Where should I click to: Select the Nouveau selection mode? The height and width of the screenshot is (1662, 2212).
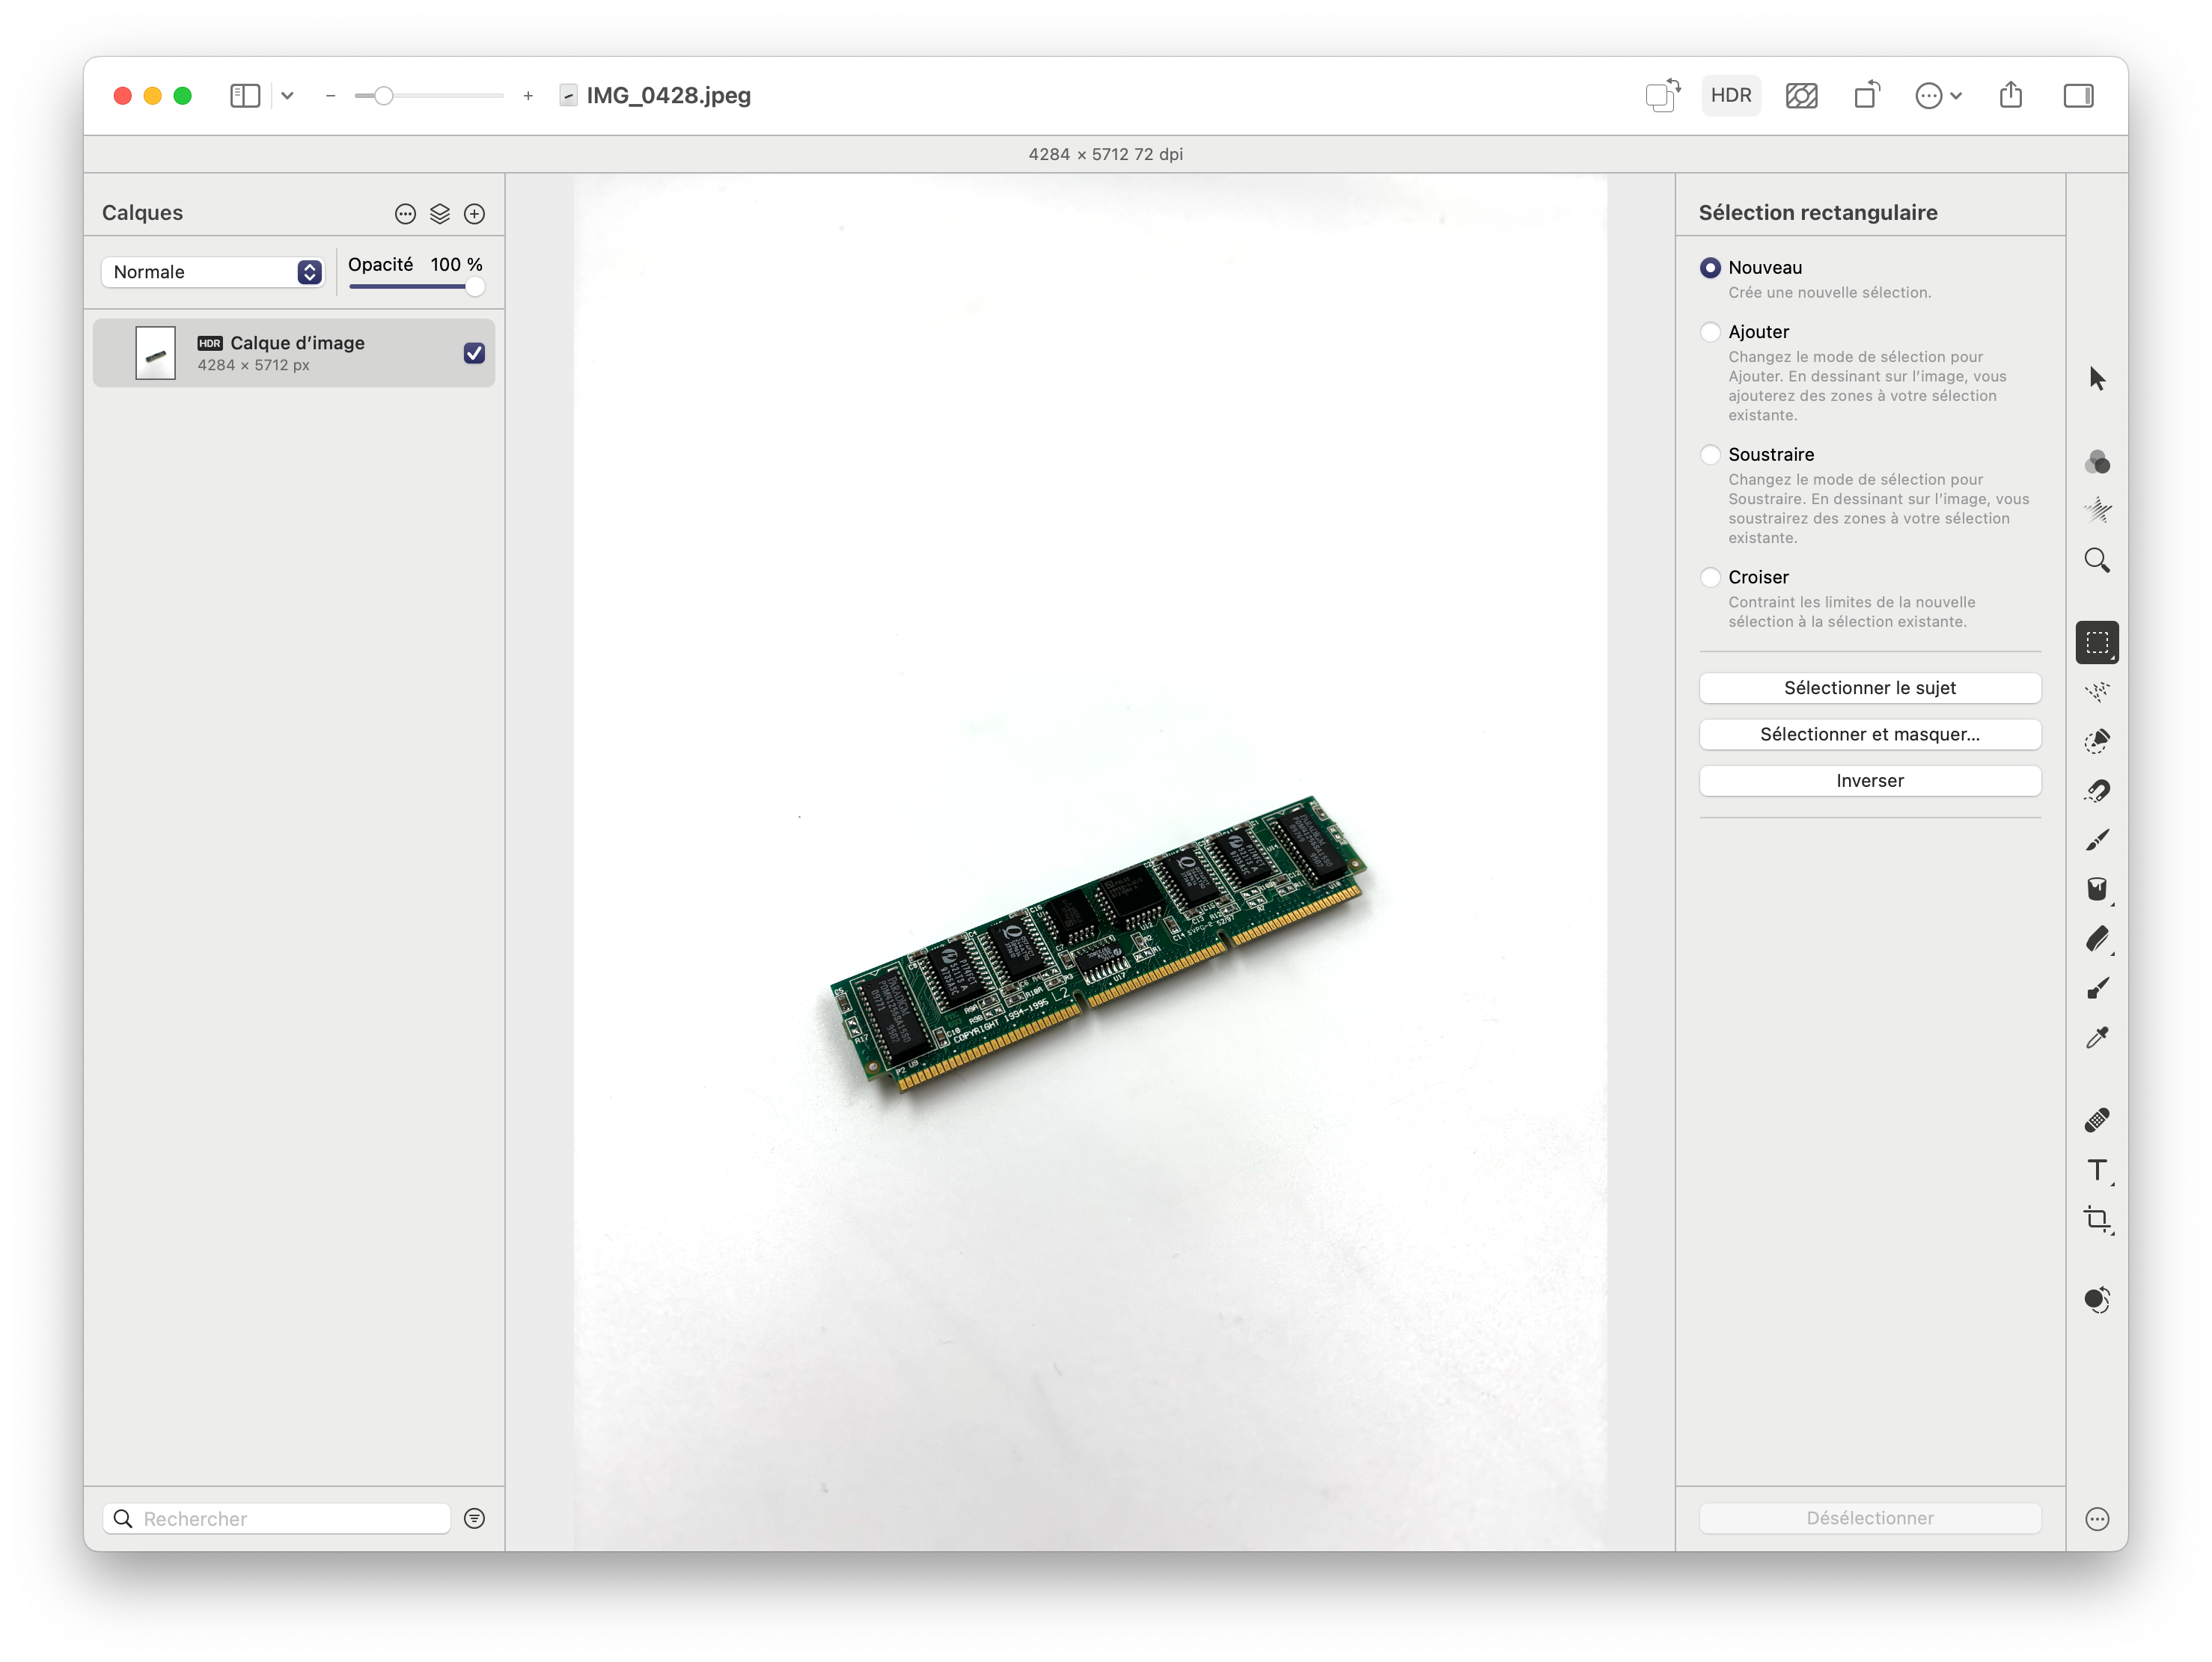coord(1710,268)
